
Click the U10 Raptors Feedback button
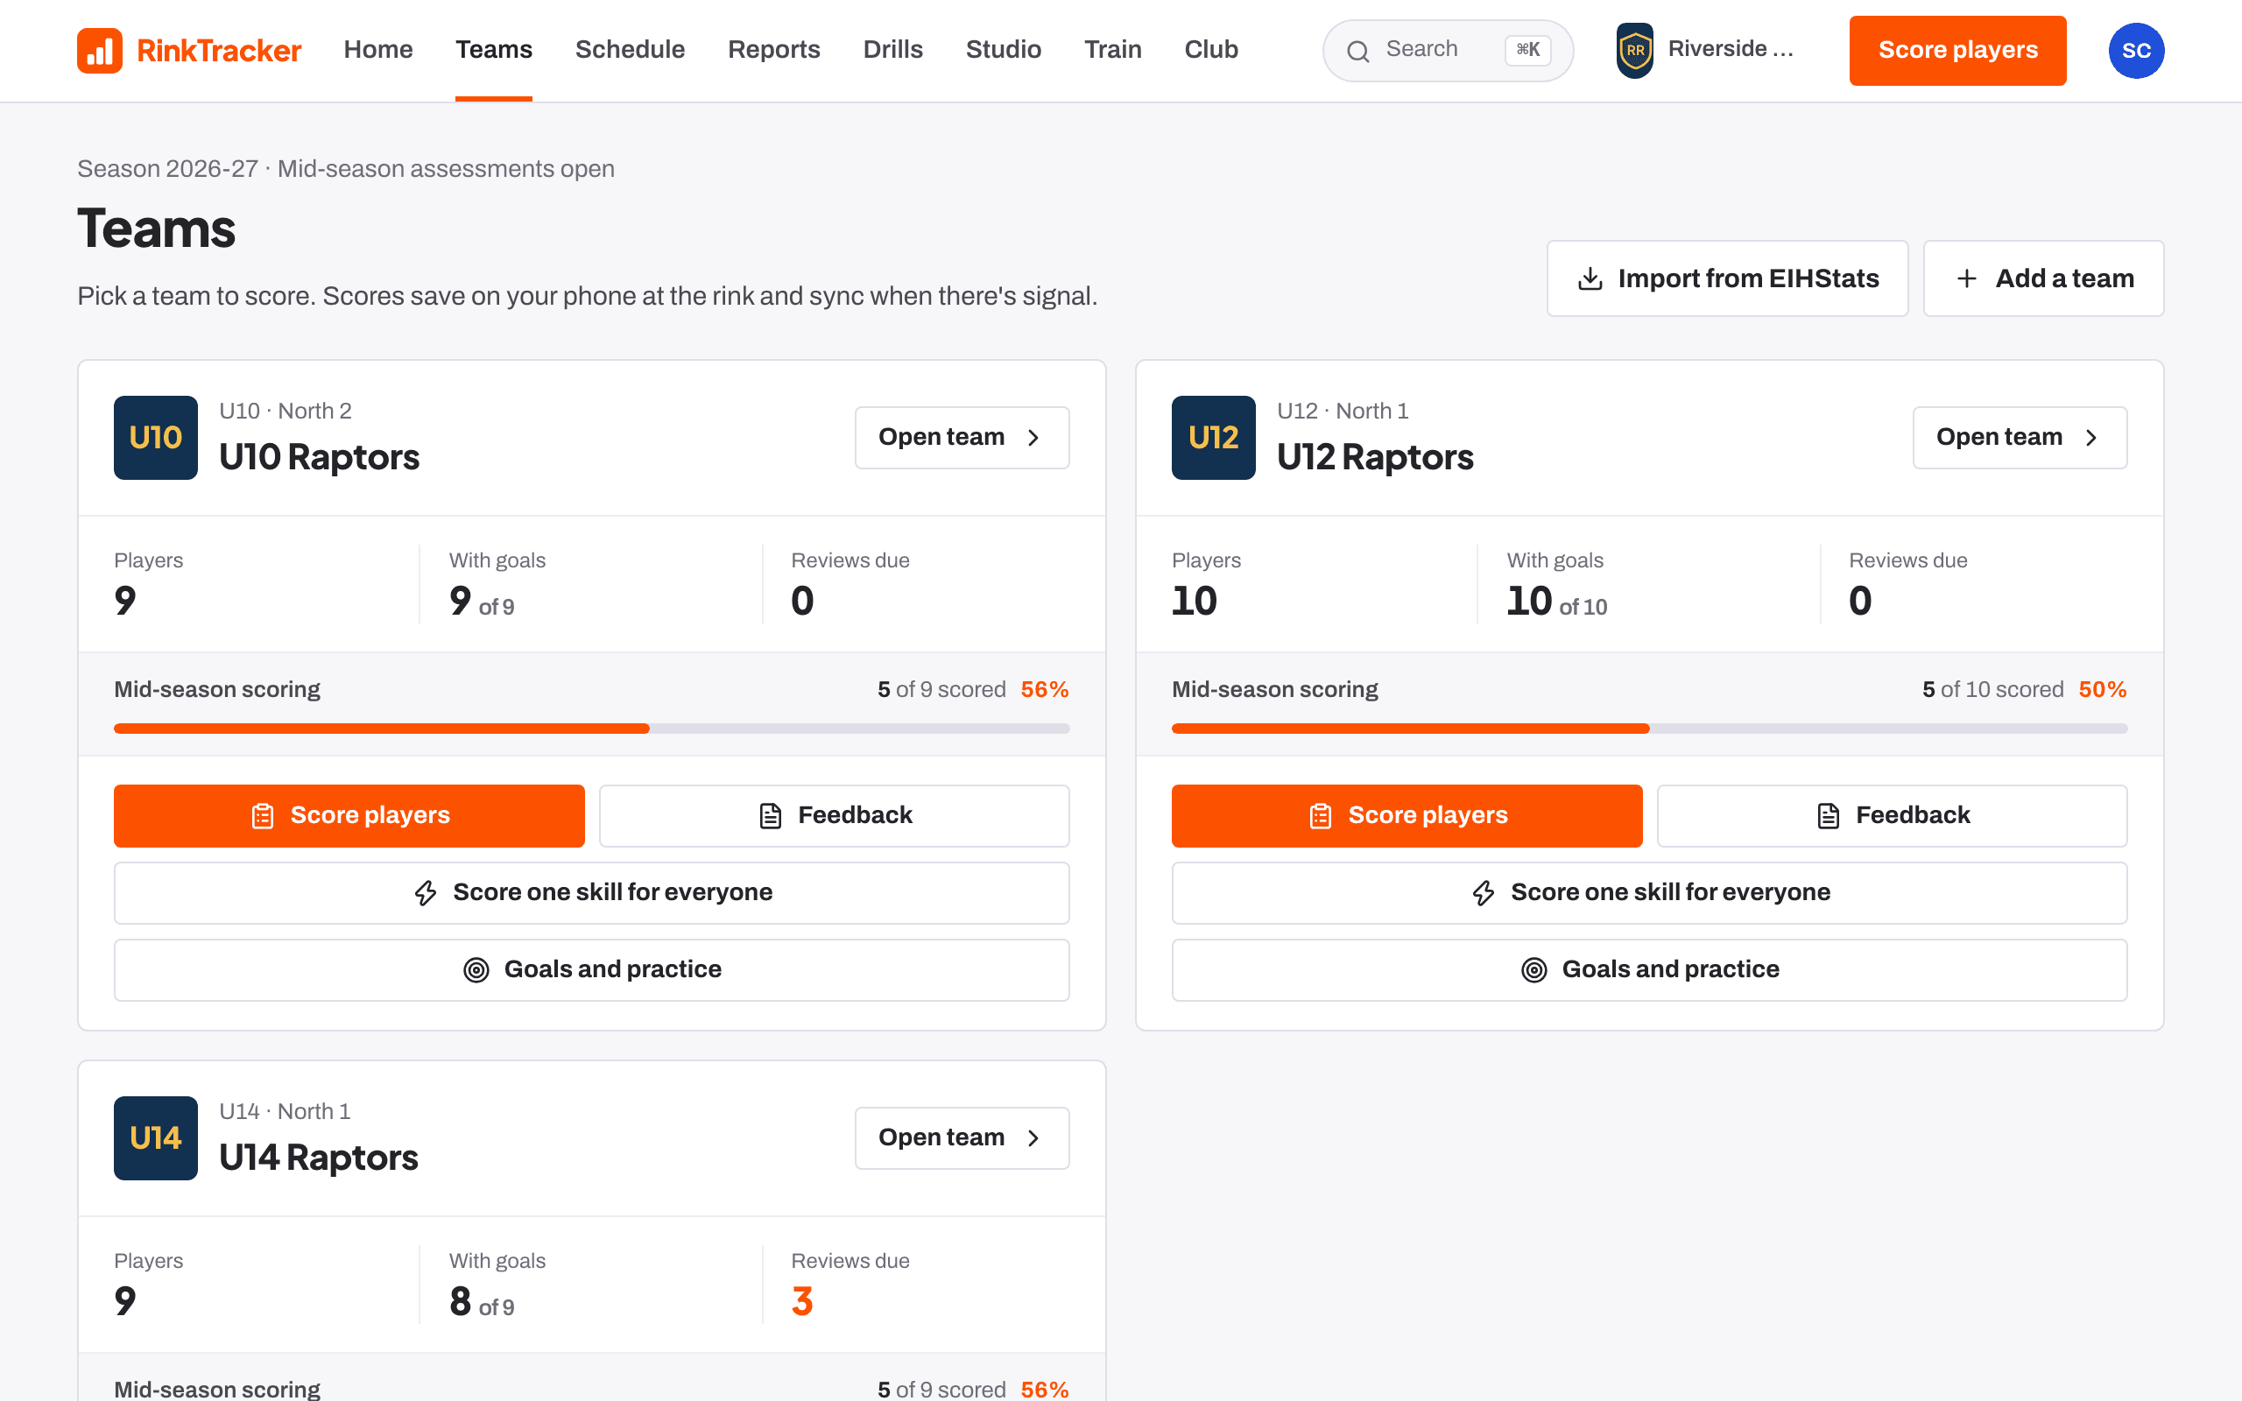coord(834,815)
